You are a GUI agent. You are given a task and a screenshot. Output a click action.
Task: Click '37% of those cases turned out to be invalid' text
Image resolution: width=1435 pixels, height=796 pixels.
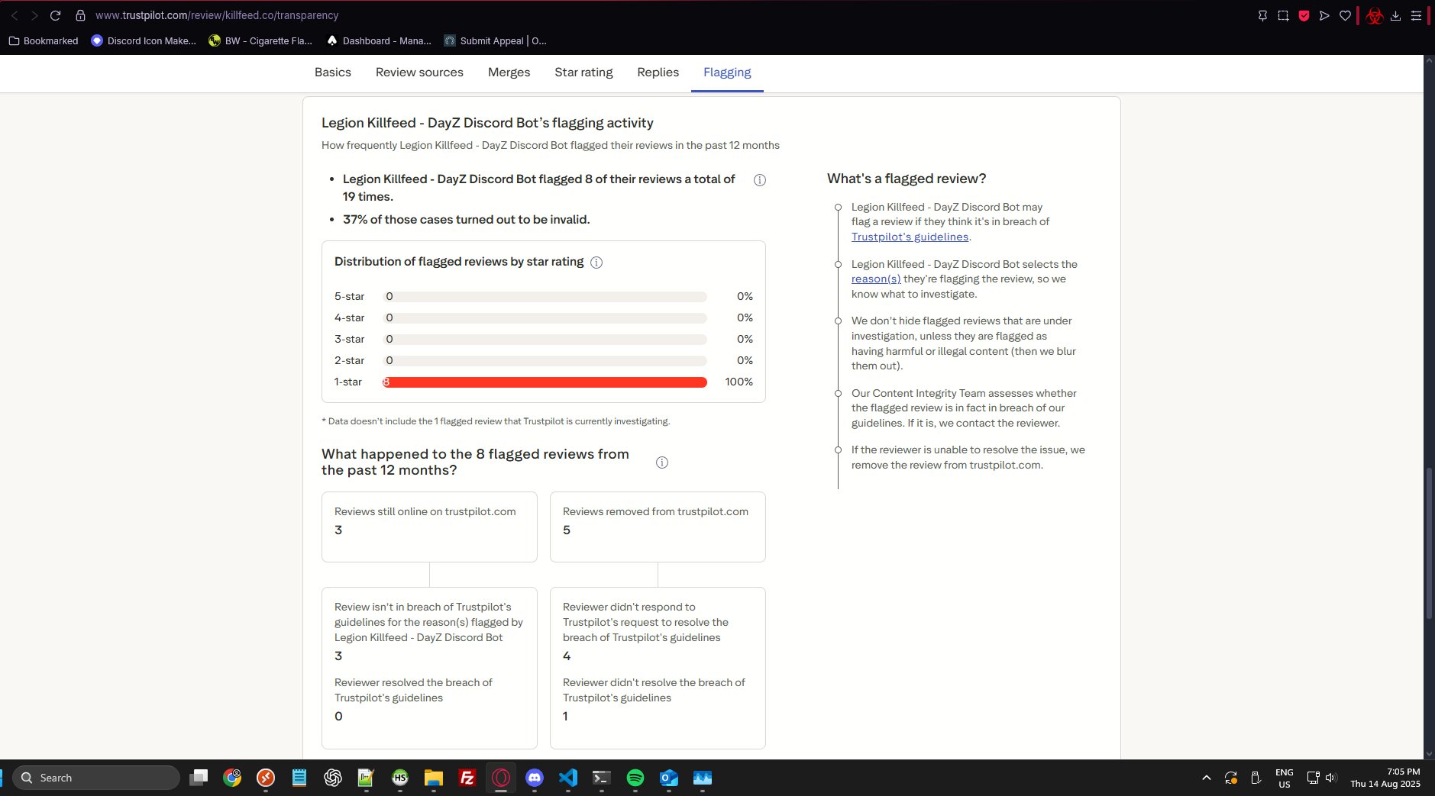point(466,220)
